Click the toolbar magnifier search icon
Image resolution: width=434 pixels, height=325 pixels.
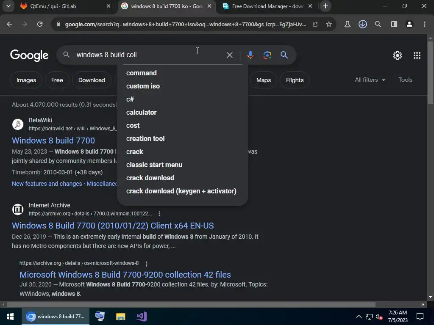pyautogui.click(x=378, y=24)
